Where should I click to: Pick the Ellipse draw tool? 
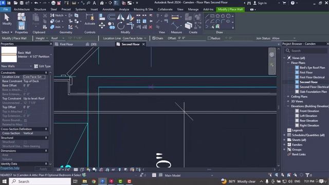tap(228, 21)
